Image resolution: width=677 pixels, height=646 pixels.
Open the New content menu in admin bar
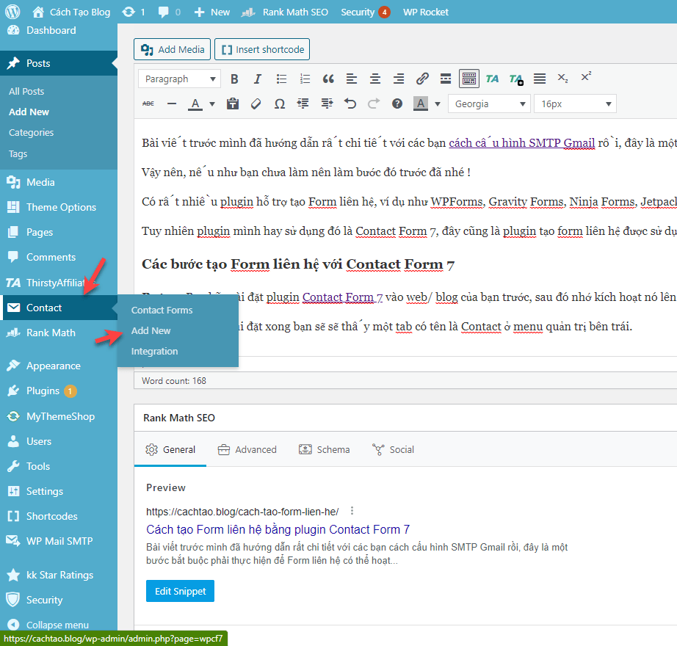point(212,12)
